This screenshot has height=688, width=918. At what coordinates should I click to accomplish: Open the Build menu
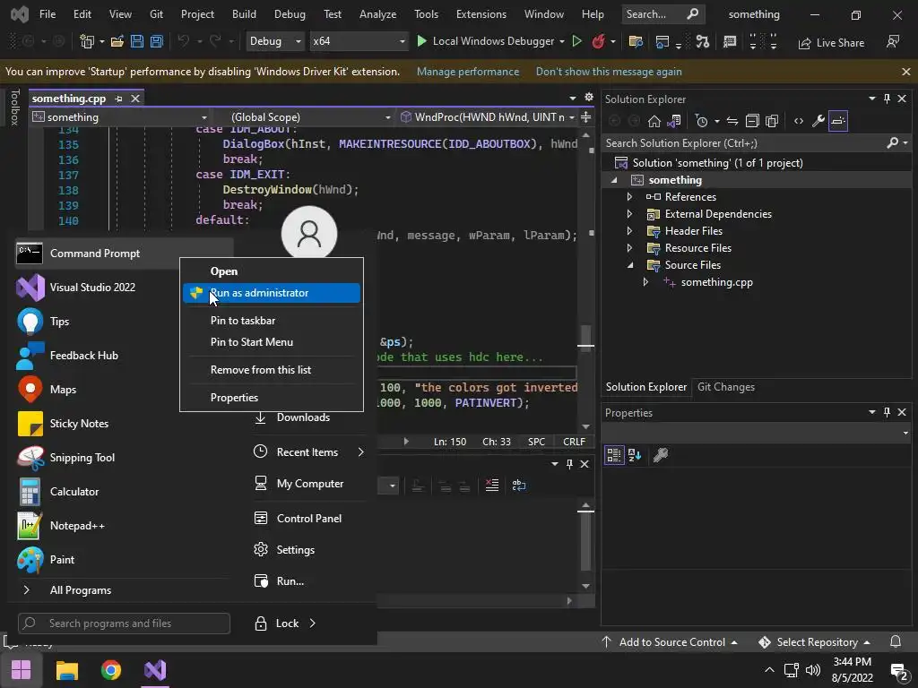click(x=244, y=14)
